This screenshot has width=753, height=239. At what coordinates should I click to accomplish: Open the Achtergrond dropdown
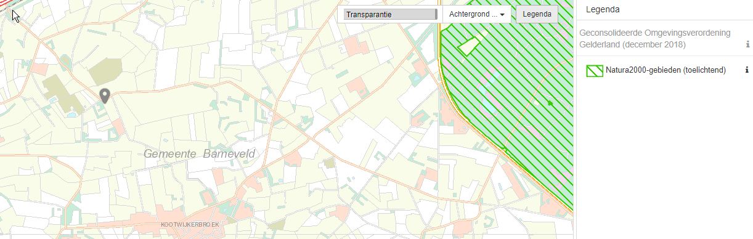(x=477, y=14)
